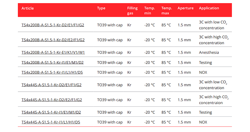This screenshot has width=250, height=132.
Task: Click the Temp. max column header
Action: tap(167, 10)
